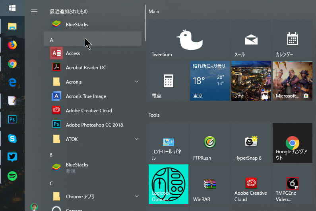Open the Twitter taskbar icon

point(12,157)
